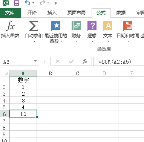
Task: Open the 财务 functions icon
Action: coord(76,26)
